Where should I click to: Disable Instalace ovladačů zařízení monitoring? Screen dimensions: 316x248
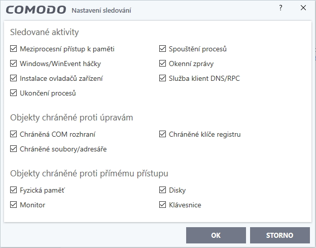point(14,79)
